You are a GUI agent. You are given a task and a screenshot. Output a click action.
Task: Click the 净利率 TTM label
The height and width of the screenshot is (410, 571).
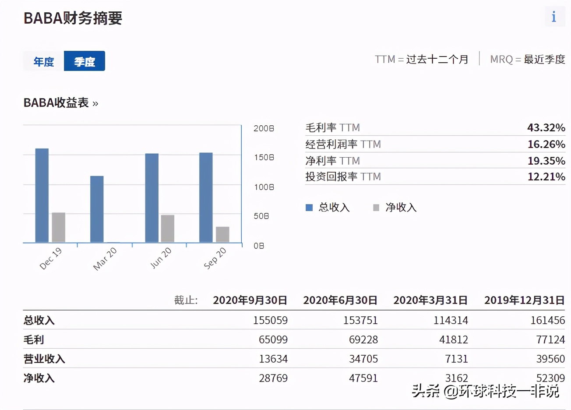coord(333,161)
